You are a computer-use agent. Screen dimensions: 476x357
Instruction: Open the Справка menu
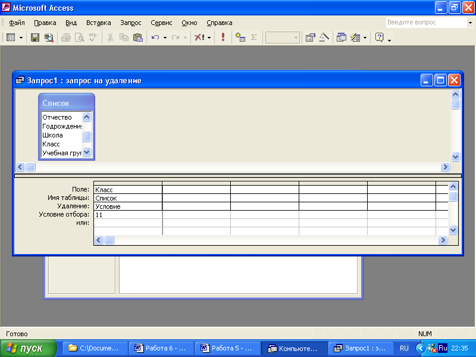[x=219, y=23]
